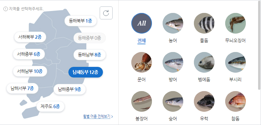
Task: Select the striped 돌돔 fish icon
Action: [x=204, y=23]
